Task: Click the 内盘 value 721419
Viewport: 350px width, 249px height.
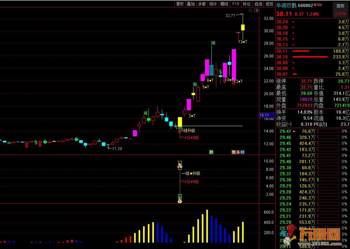Action: (x=341, y=105)
